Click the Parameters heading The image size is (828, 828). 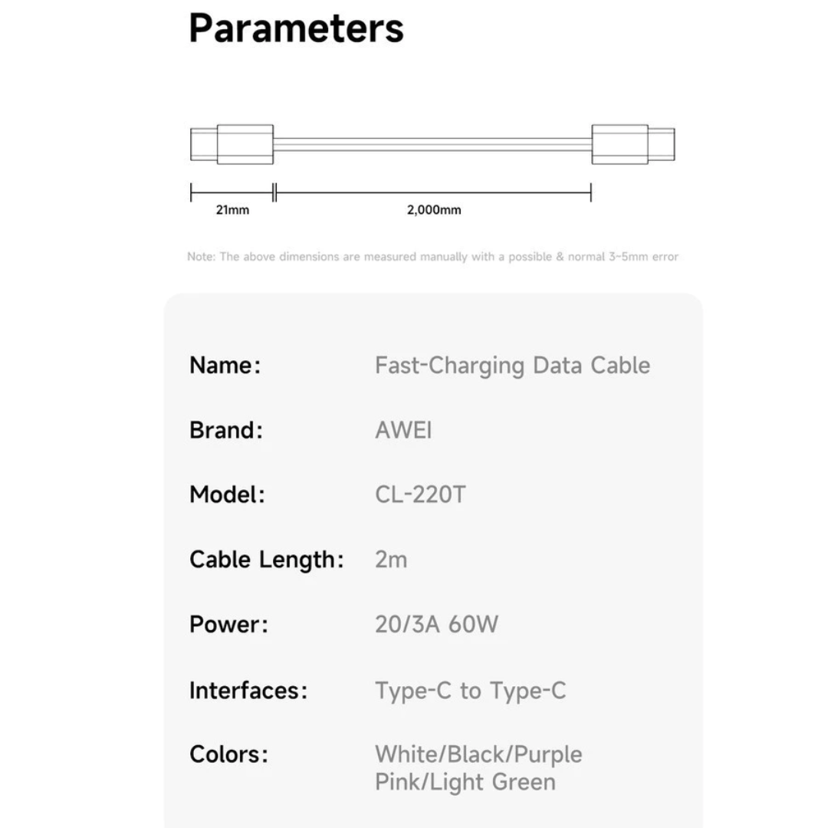click(296, 28)
